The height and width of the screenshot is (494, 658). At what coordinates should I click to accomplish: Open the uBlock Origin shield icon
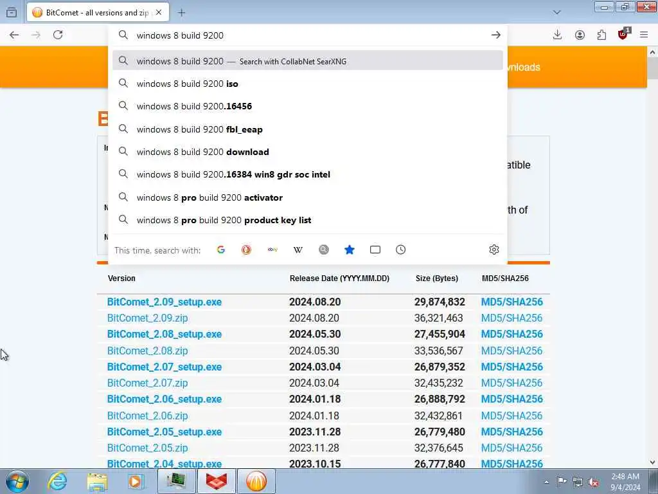pos(623,35)
